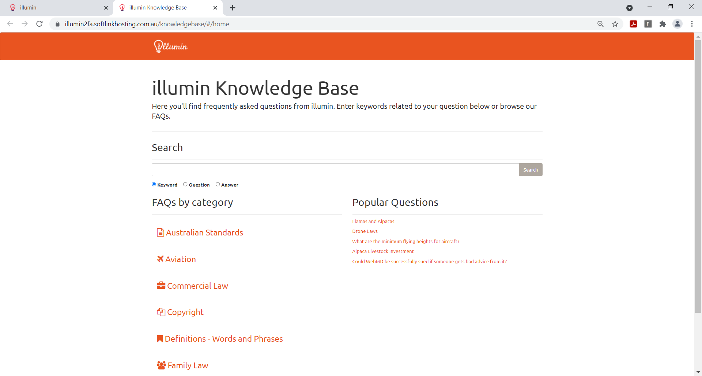The width and height of the screenshot is (702, 376).
Task: Click the bookmark icon beside Definitions category
Action: 159,338
